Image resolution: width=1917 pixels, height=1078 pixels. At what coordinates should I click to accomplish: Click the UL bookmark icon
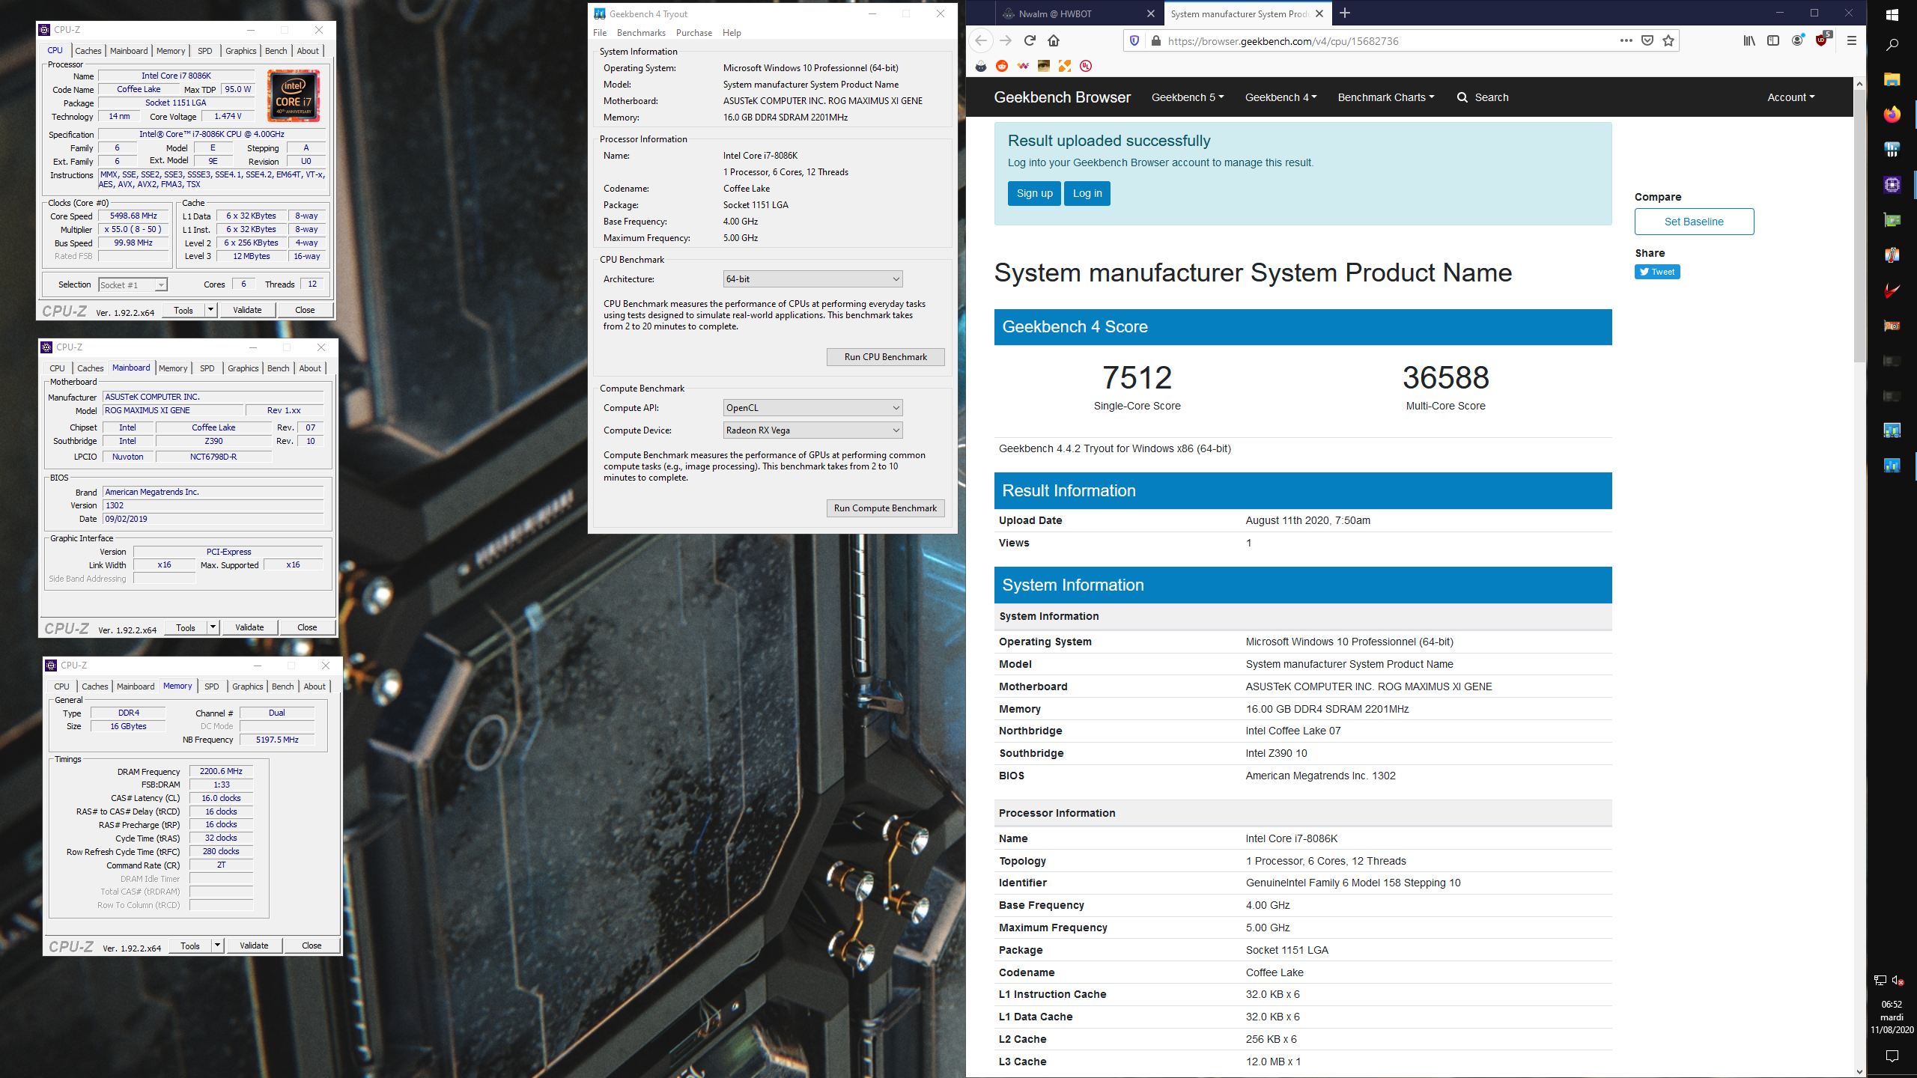[x=1086, y=66]
